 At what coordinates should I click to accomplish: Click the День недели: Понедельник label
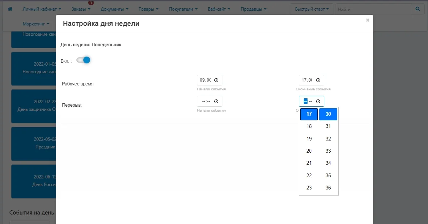pos(91,45)
